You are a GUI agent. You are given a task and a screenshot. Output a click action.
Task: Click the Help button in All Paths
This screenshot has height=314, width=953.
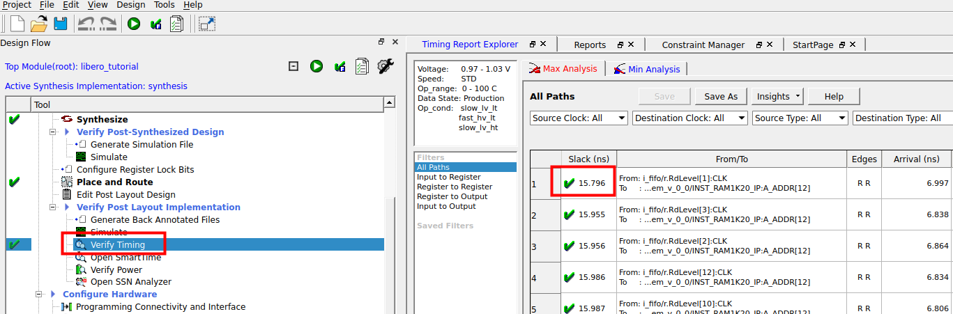point(834,96)
